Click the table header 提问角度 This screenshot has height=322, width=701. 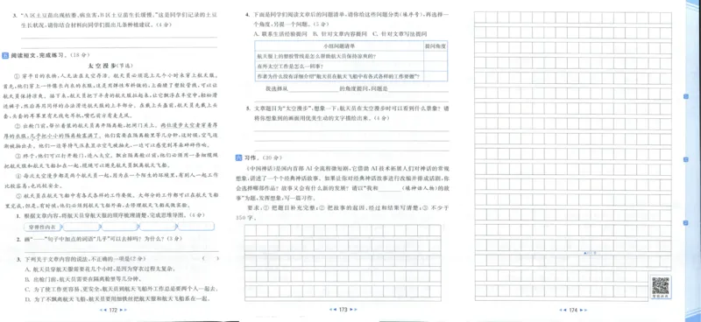(435, 45)
